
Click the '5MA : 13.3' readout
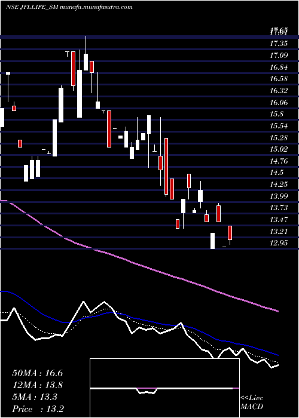click(x=35, y=397)
